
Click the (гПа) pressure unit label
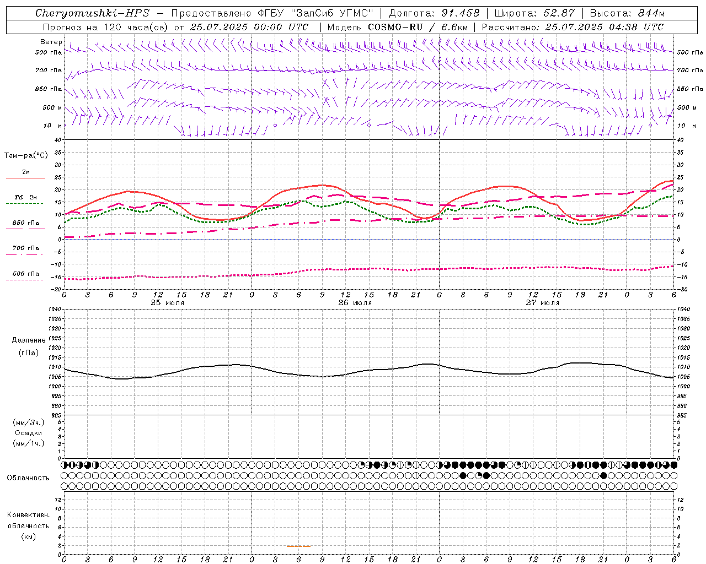click(x=29, y=352)
